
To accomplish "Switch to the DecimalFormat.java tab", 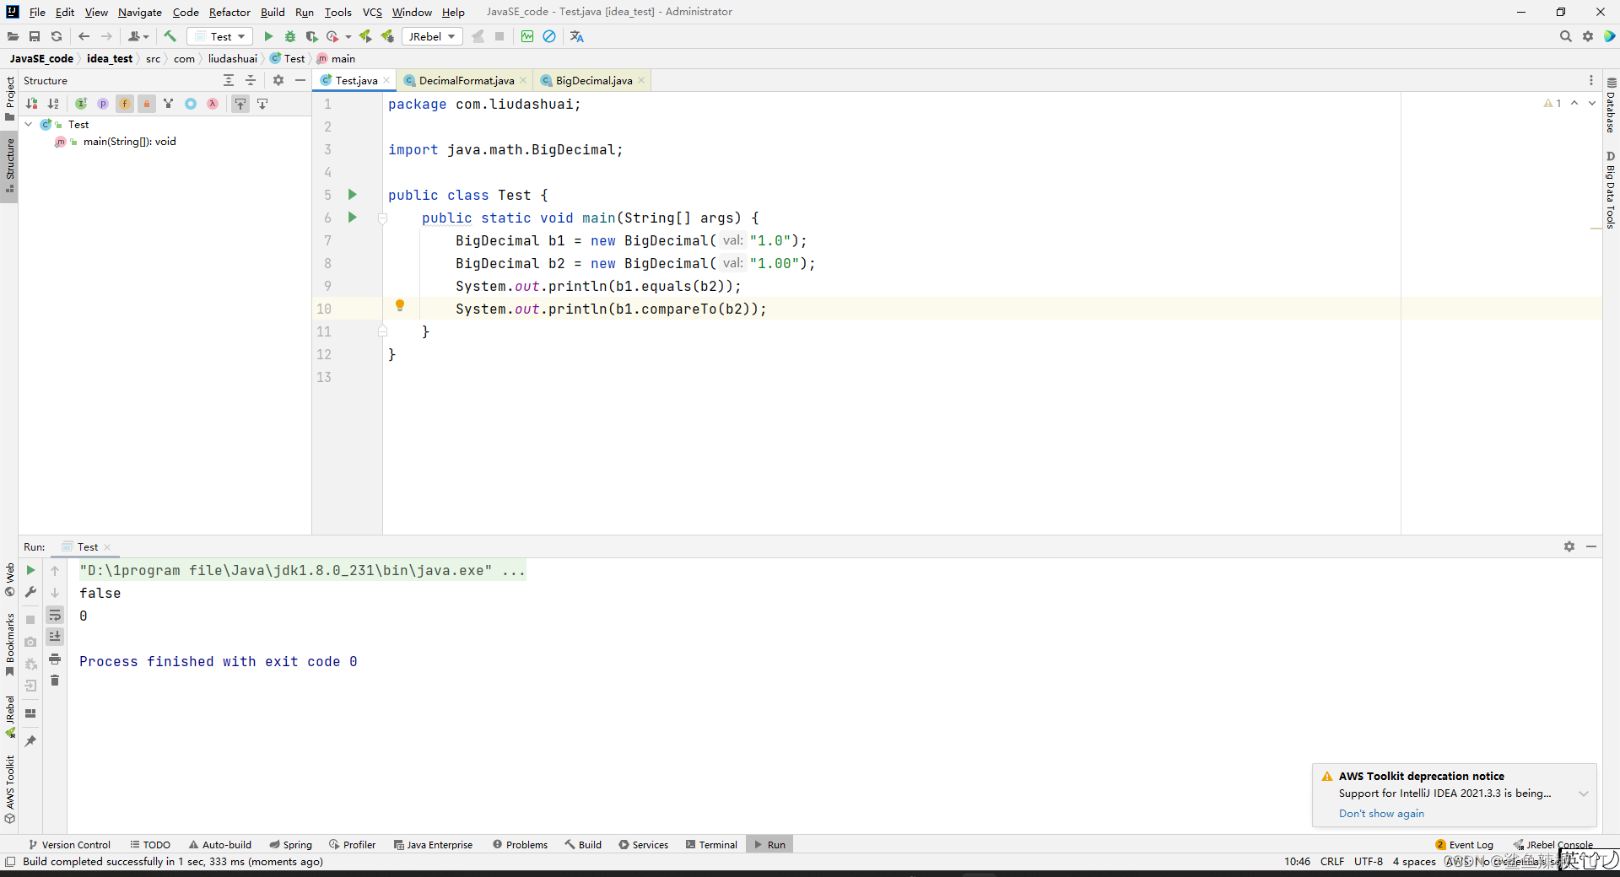I will click(466, 80).
